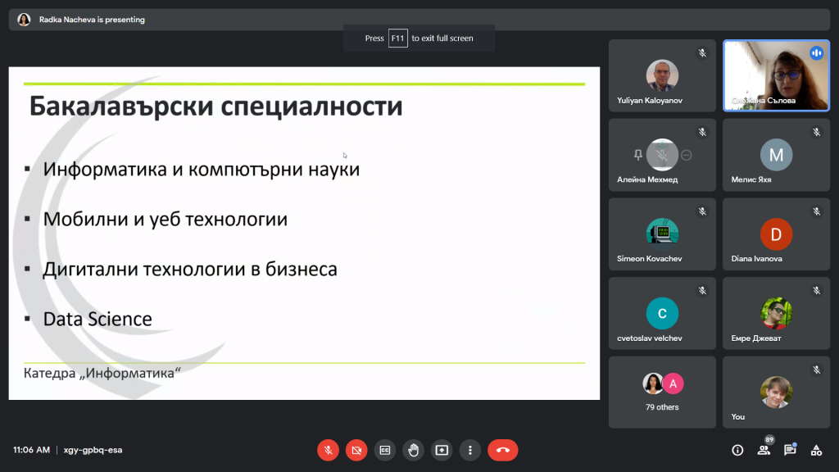Click bullet 'Дигитални технологии в бизнеса'
Image resolution: width=839 pixels, height=472 pixels.
pos(190,269)
